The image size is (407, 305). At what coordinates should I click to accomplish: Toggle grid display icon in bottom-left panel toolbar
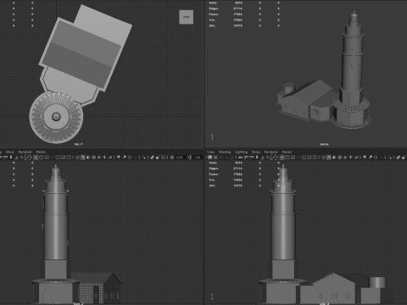(36, 158)
